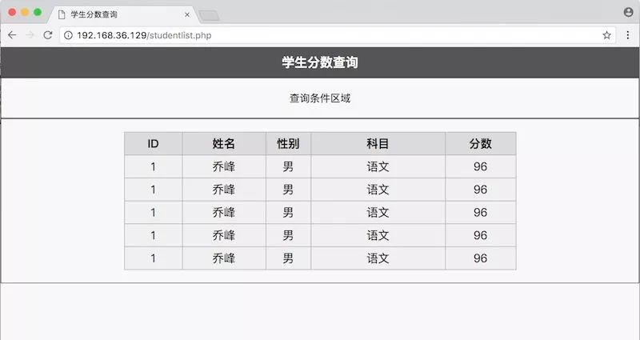Click the 性别 column header
640x340 pixels.
[x=288, y=144]
